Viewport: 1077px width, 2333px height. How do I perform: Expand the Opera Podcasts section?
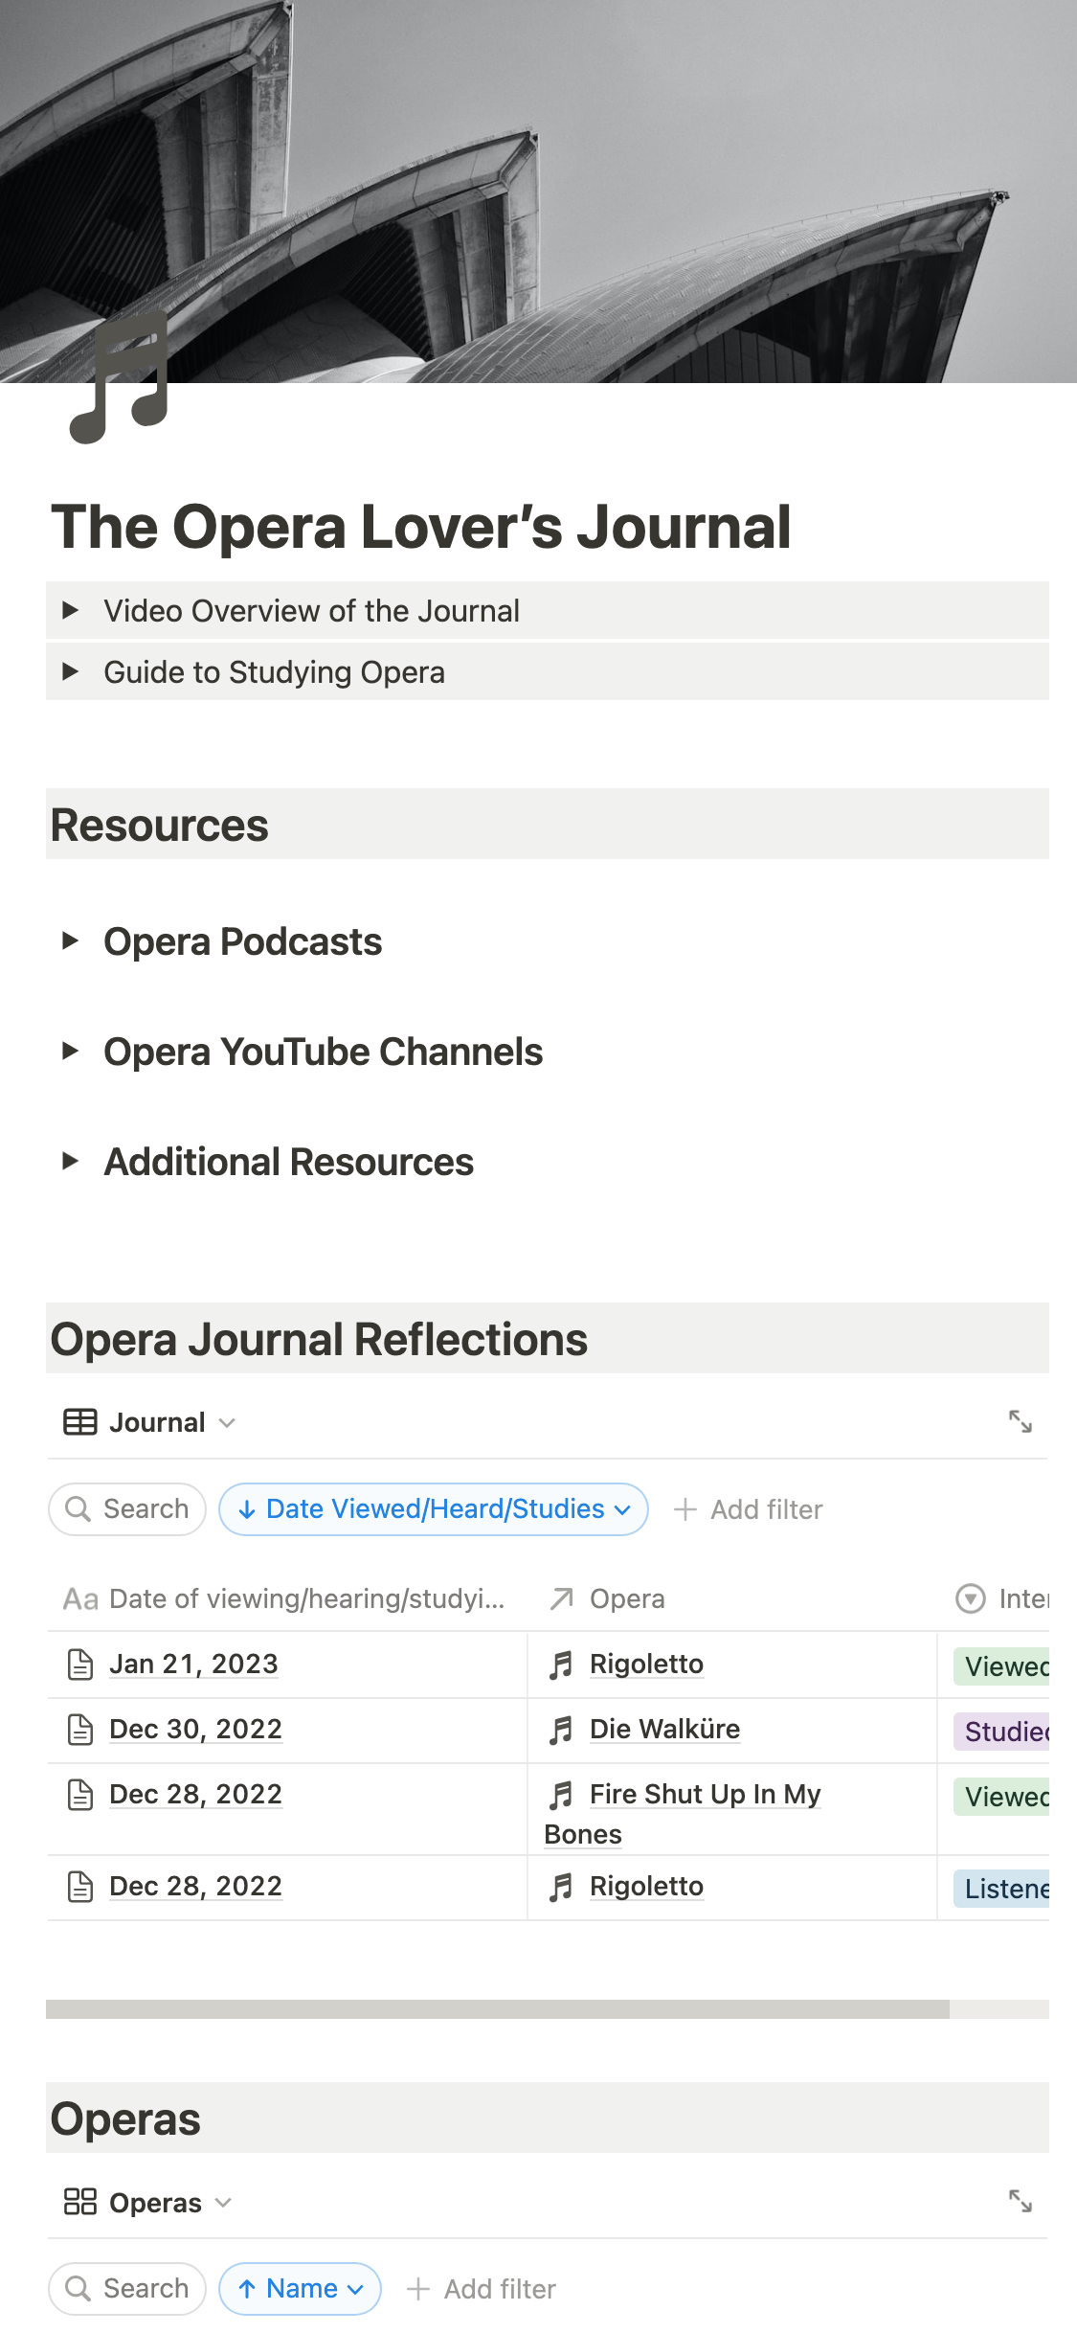(70, 940)
